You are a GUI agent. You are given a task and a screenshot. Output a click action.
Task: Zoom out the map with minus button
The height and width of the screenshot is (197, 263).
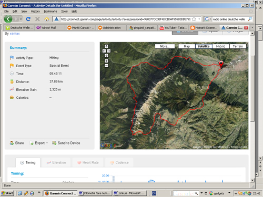click(x=106, y=66)
